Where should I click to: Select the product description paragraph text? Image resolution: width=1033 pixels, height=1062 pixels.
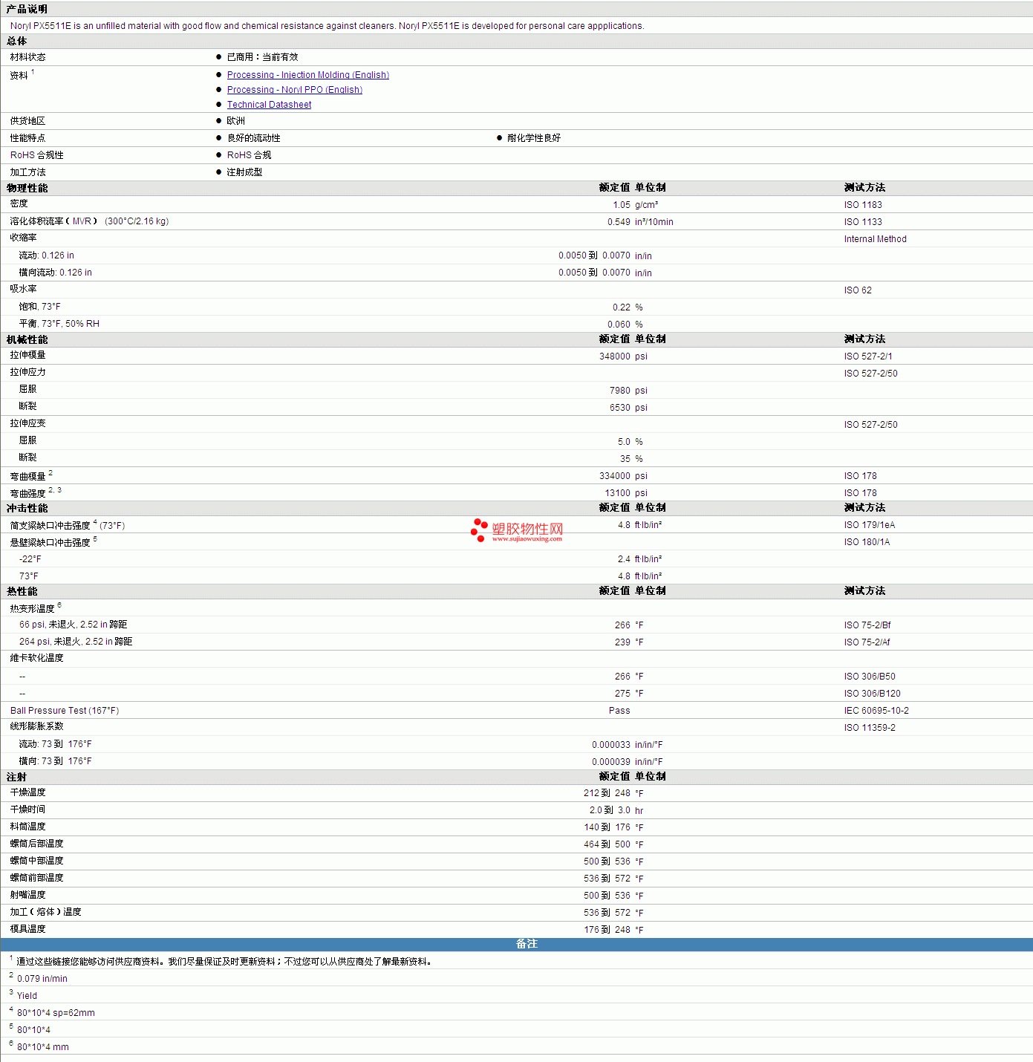pyautogui.click(x=328, y=26)
